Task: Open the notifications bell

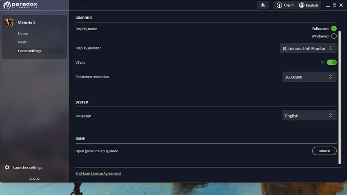Action: pos(263,5)
